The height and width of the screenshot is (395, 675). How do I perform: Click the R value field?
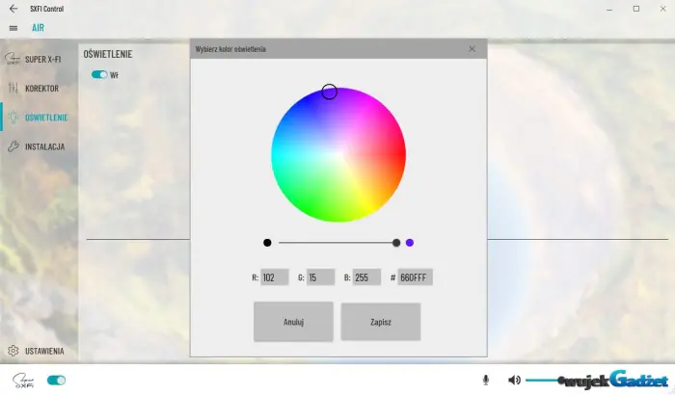pos(275,277)
